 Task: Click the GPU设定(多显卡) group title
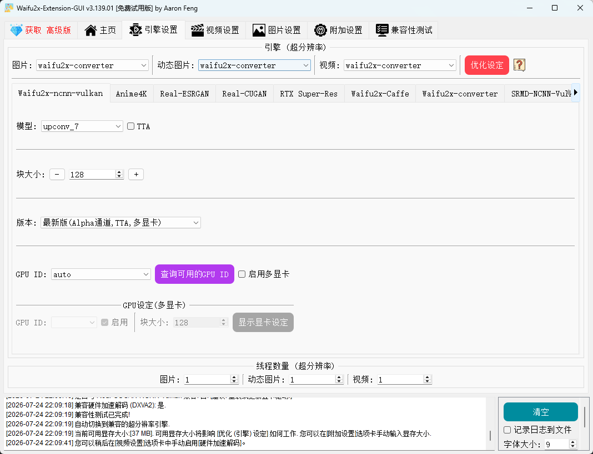tap(154, 305)
